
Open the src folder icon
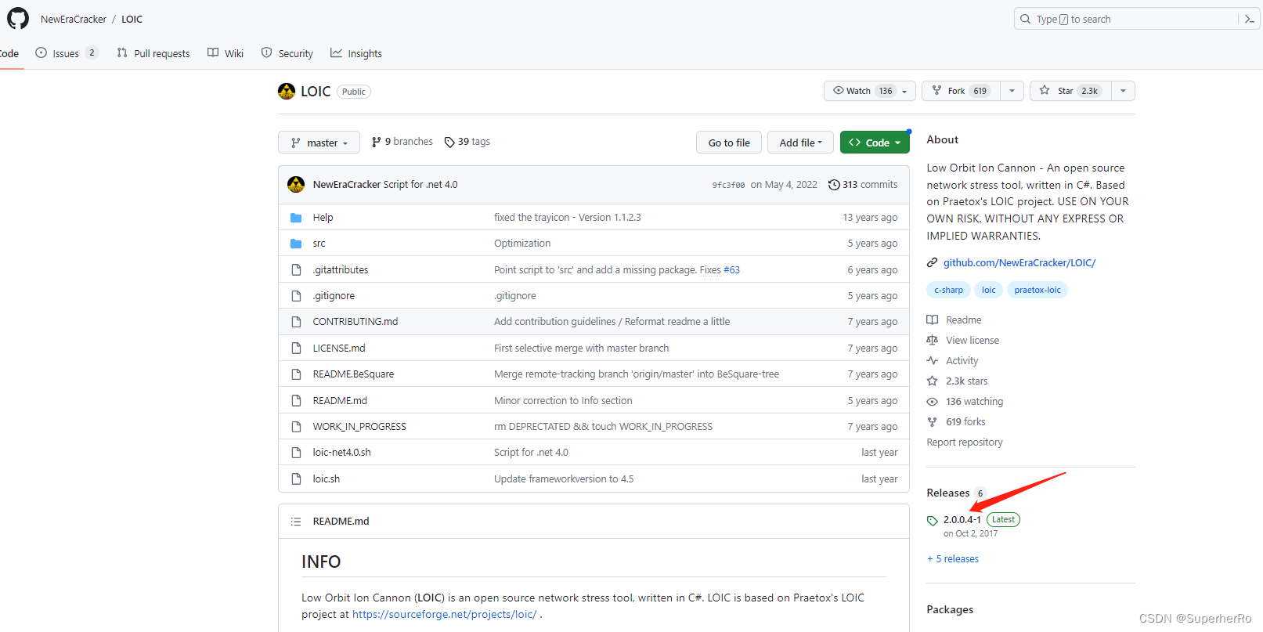pyautogui.click(x=296, y=244)
